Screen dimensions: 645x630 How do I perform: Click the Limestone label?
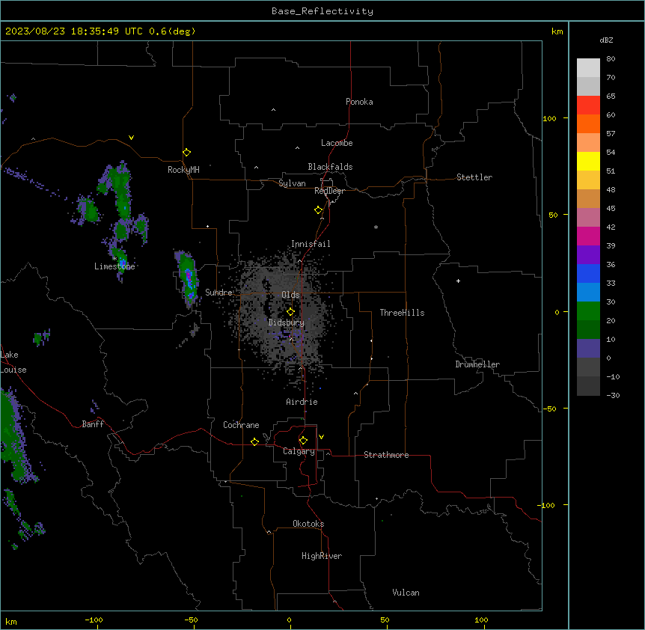click(114, 266)
